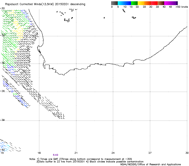
Task: Click the '-30' latitude label
Action: (2, 8)
